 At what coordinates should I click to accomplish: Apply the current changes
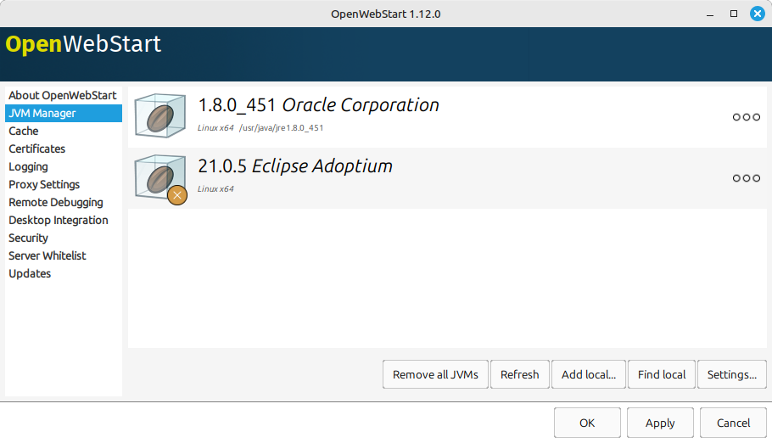(660, 423)
